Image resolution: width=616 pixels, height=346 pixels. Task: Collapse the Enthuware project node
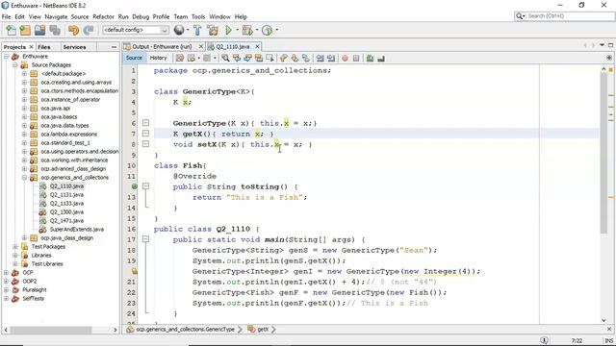tap(7, 57)
